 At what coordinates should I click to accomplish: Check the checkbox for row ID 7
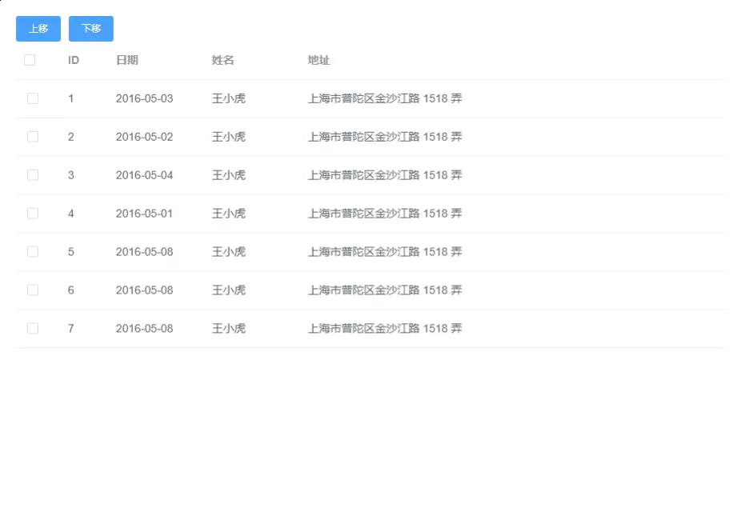coord(32,329)
